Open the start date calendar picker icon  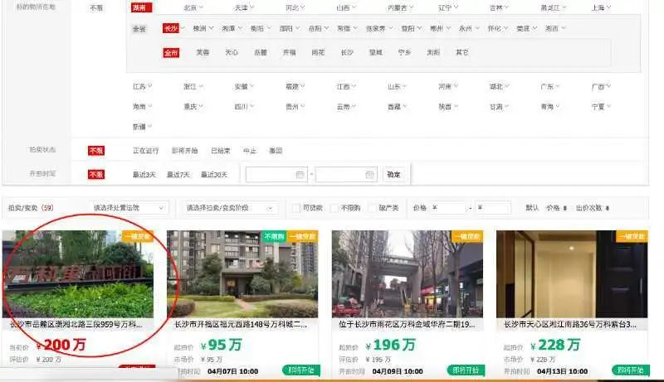tap(300, 175)
